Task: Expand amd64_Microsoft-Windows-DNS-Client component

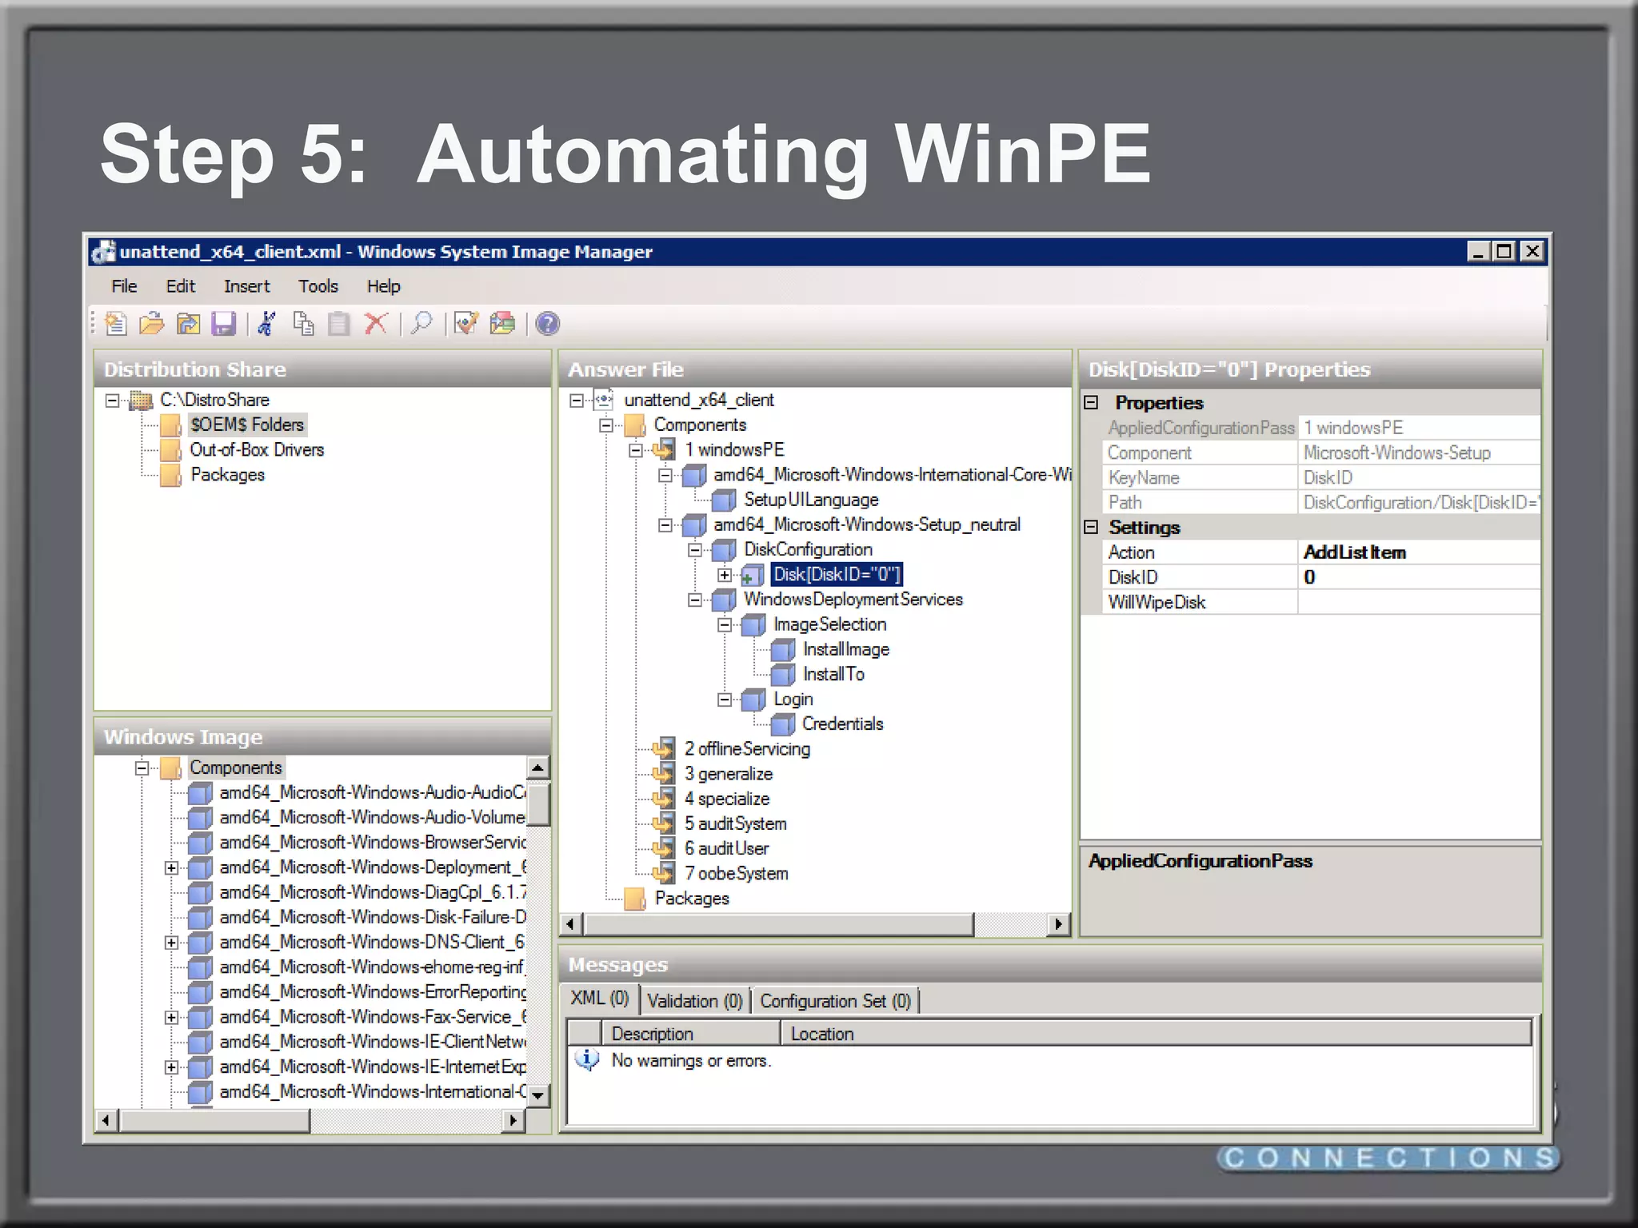Action: tap(171, 943)
